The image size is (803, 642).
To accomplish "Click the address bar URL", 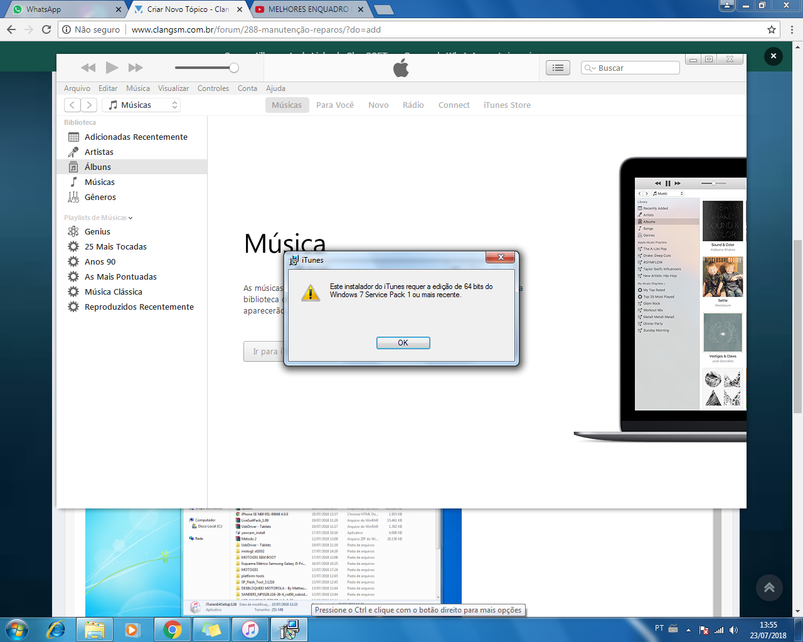I will (256, 29).
